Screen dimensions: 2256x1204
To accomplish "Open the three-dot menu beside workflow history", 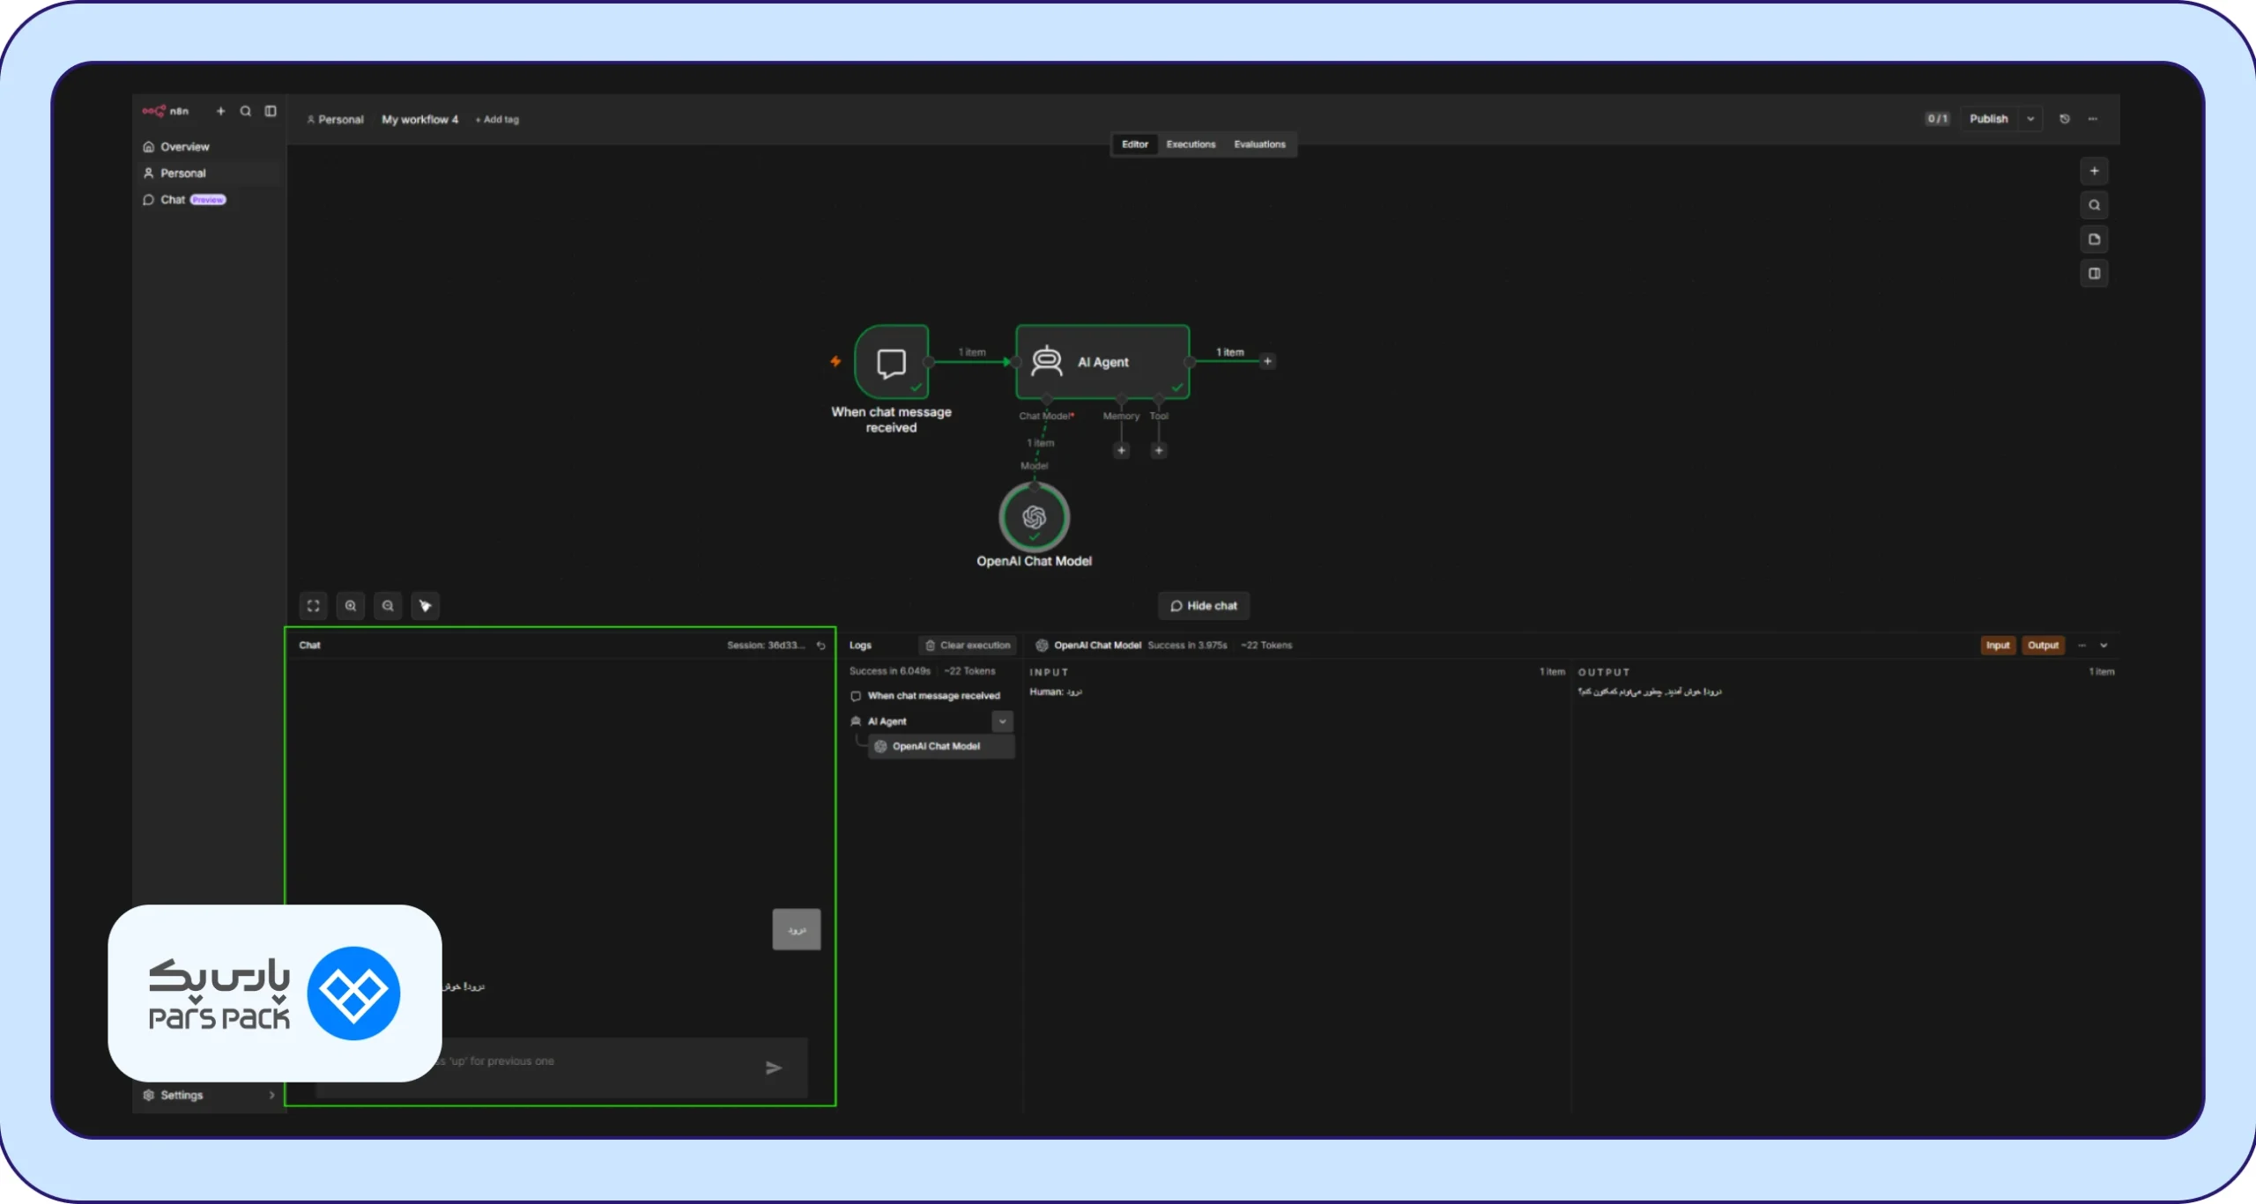I will (x=2093, y=119).
